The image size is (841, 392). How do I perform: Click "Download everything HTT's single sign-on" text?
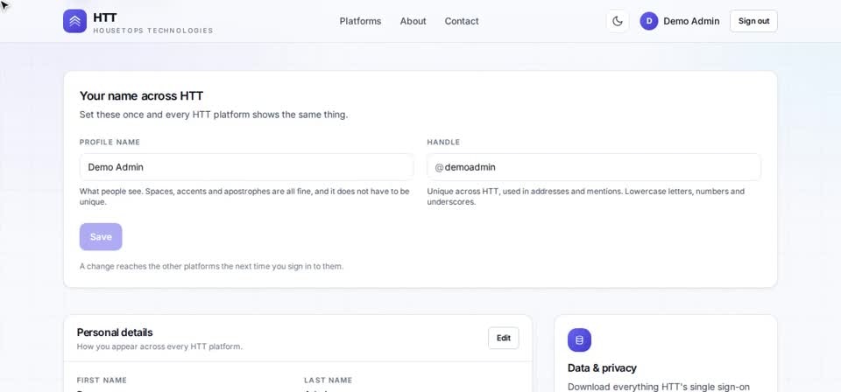tap(659, 387)
